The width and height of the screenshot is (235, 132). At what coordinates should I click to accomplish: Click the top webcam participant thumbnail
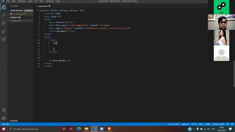(221, 22)
